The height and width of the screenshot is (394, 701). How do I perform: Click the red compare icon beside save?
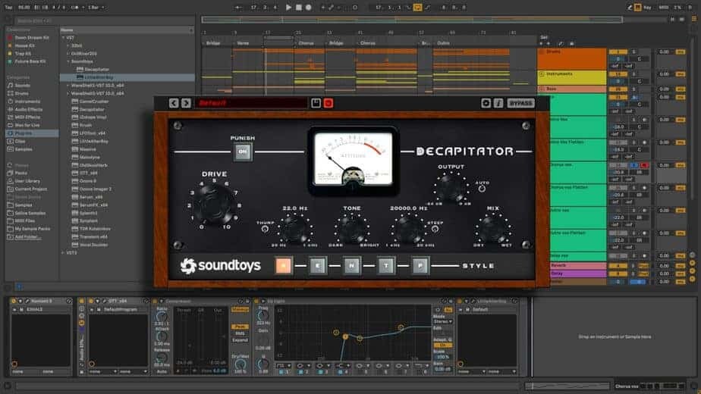(328, 103)
